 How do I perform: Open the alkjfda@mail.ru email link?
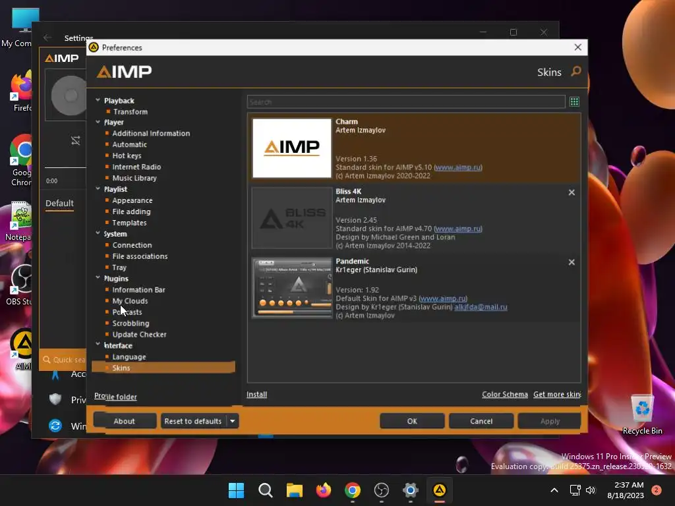tap(481, 307)
